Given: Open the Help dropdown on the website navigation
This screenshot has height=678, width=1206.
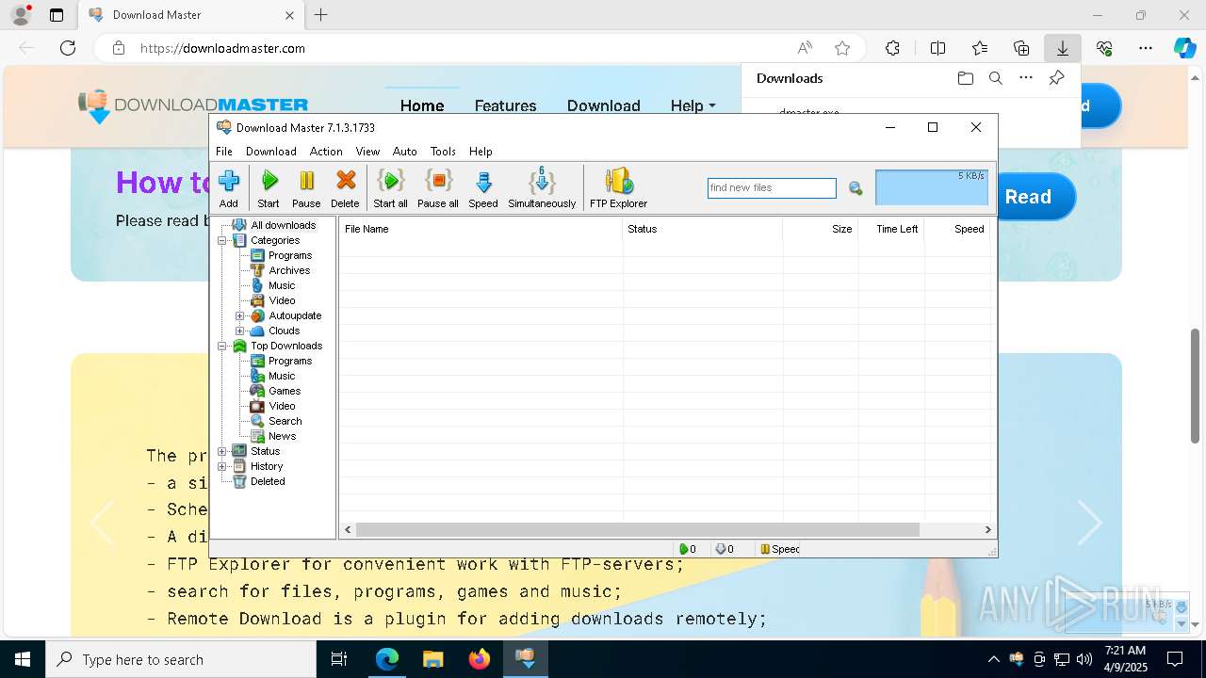Looking at the screenshot, I should 693,105.
